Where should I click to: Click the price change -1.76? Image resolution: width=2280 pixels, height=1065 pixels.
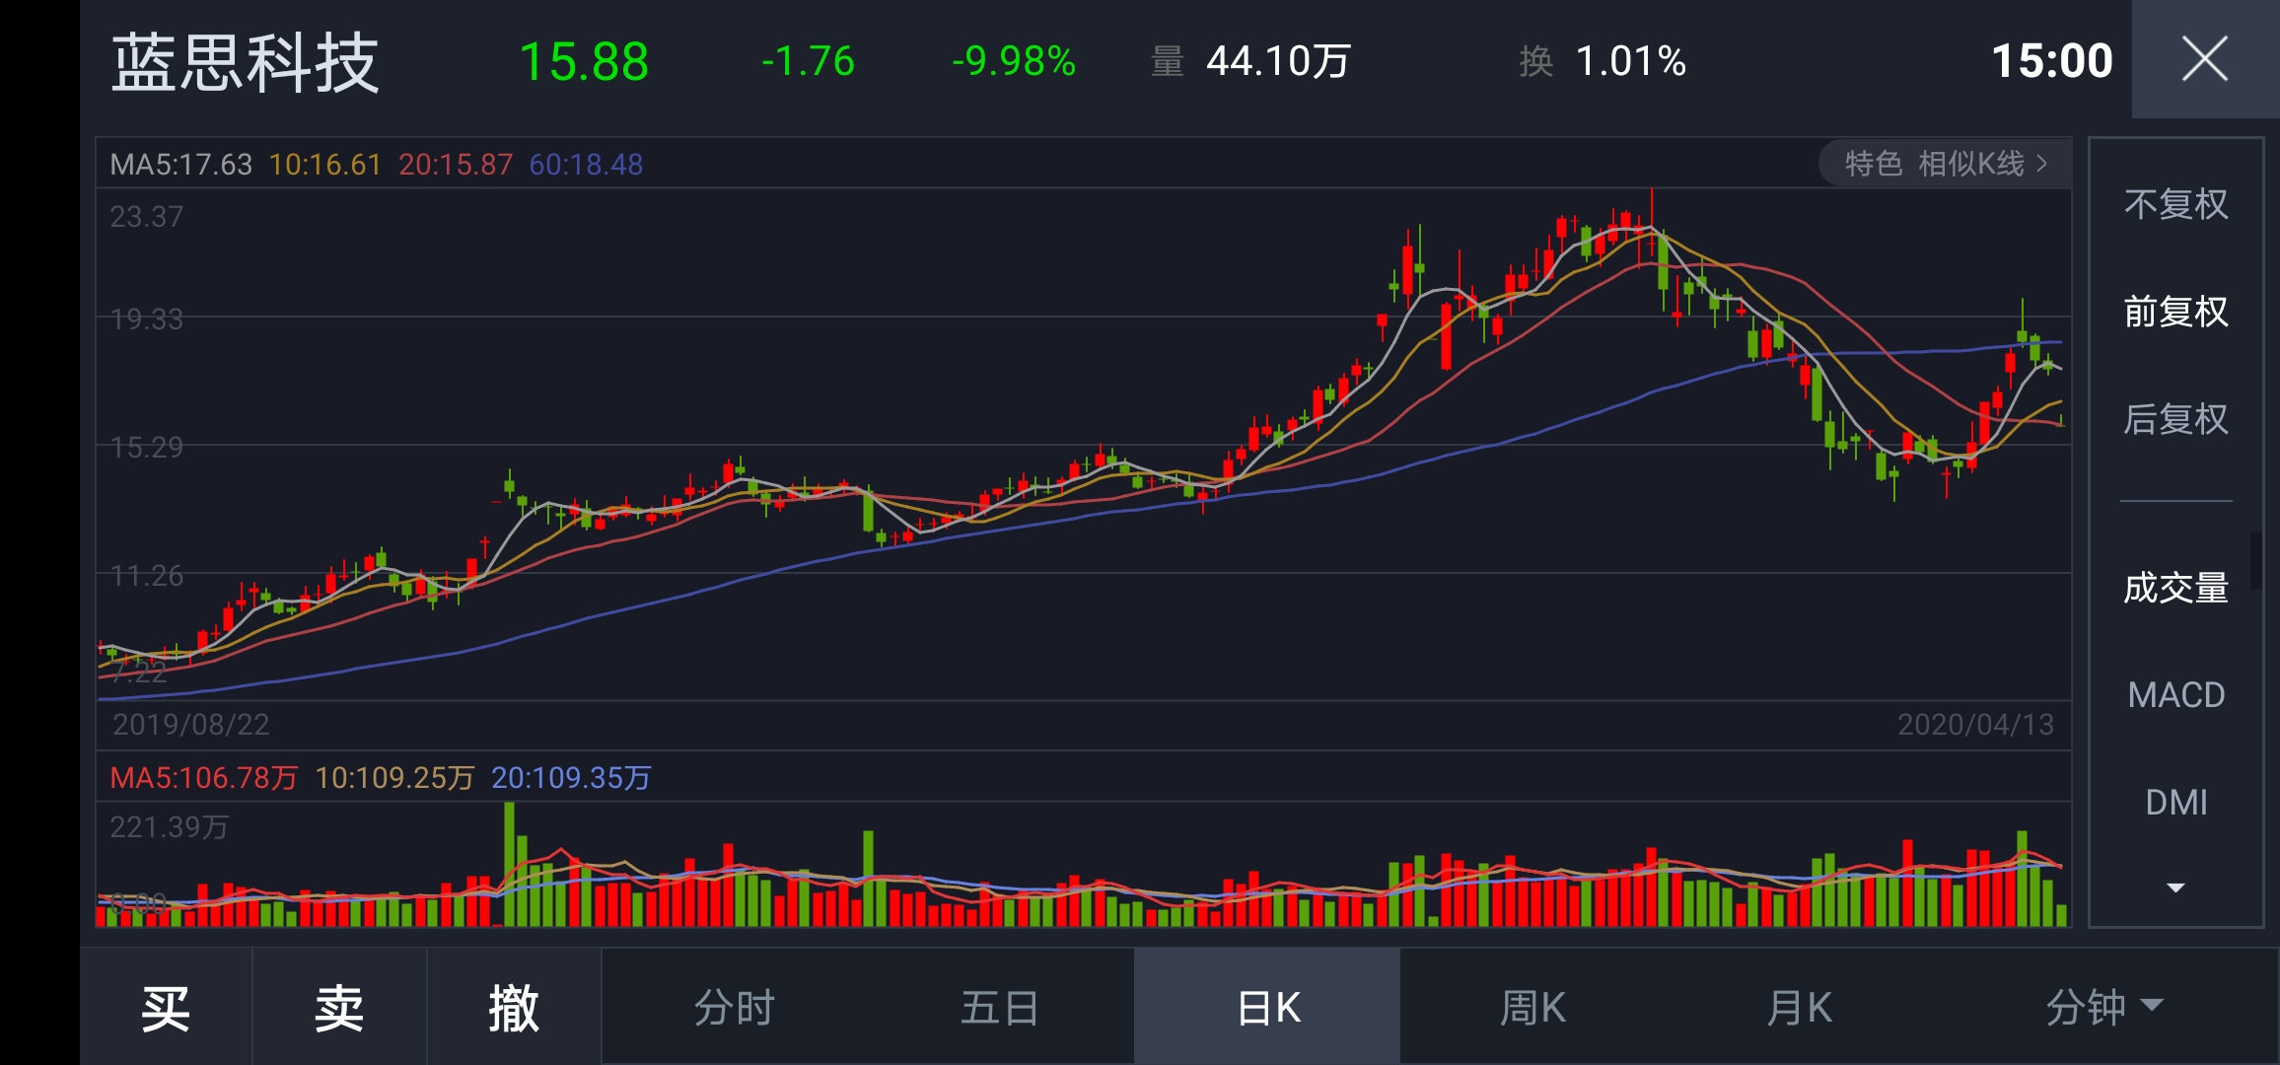(808, 61)
